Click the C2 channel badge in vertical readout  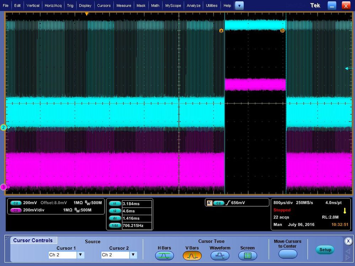click(16, 203)
